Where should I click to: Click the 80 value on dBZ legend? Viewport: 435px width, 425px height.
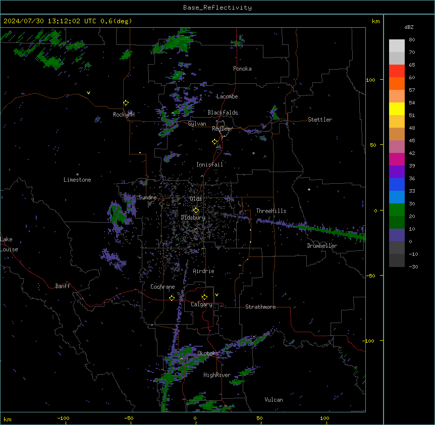tap(412, 40)
